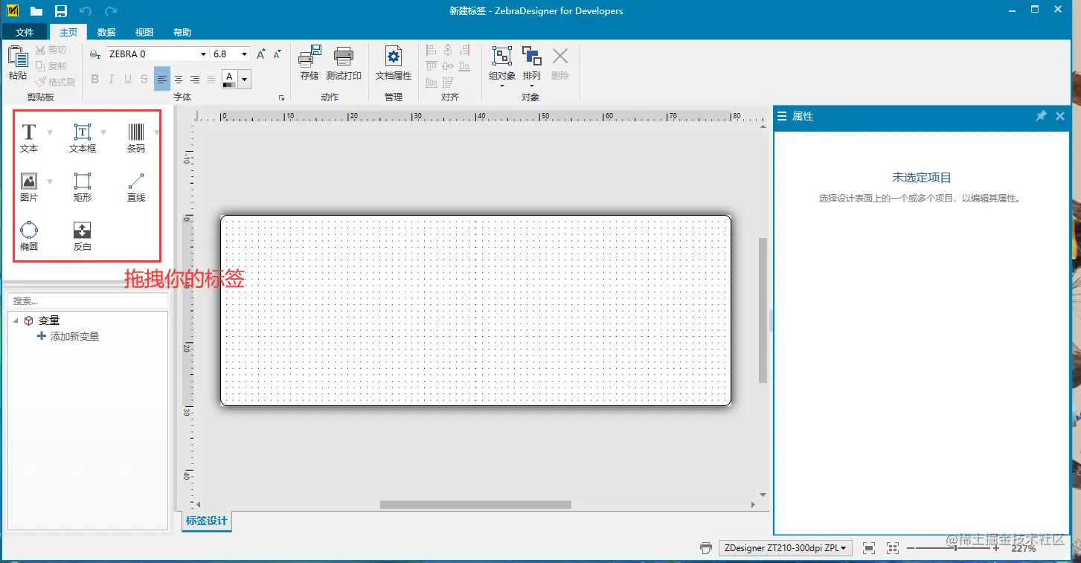Toggle strikethrough S formatting
This screenshot has width=1081, height=563.
pos(144,80)
